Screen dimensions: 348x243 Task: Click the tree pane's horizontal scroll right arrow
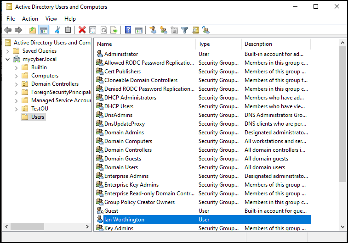coord(87,226)
